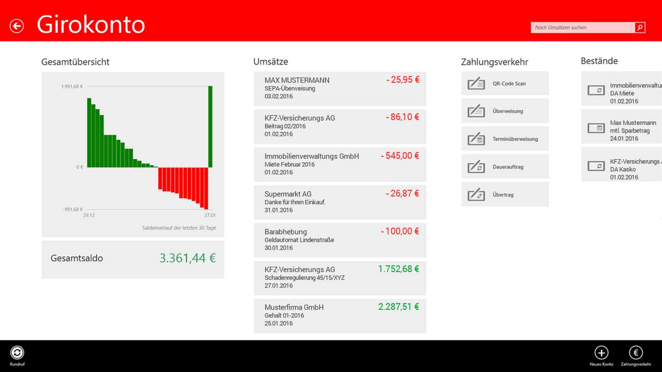This screenshot has width=662, height=372.
Task: Click icon of KFZ-Versicherungs DA Kasko
Action: (x=596, y=166)
